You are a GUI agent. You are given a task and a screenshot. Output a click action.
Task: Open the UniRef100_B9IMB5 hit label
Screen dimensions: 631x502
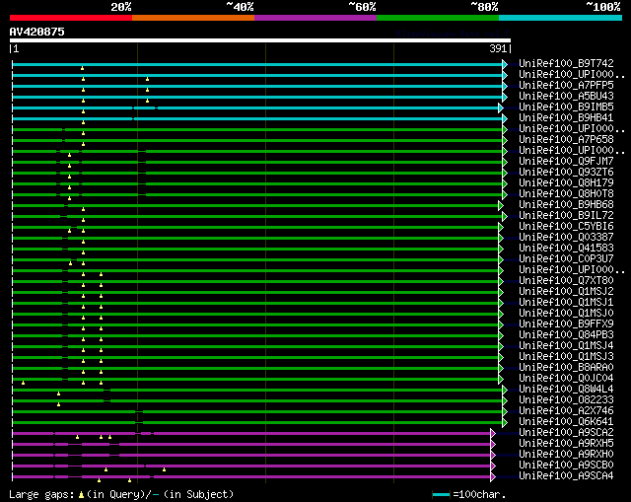tap(566, 108)
